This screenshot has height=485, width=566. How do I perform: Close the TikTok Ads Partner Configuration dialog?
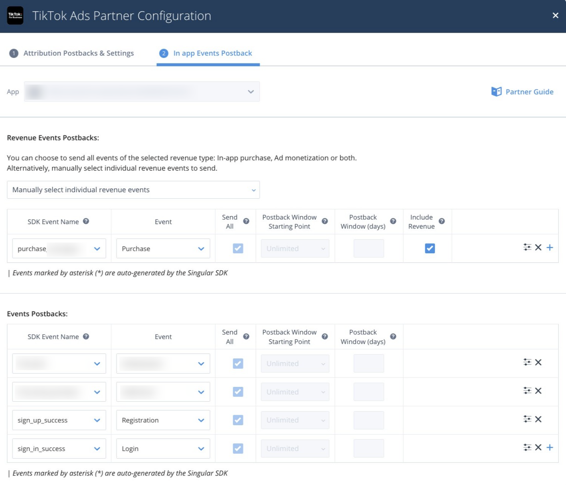click(555, 16)
